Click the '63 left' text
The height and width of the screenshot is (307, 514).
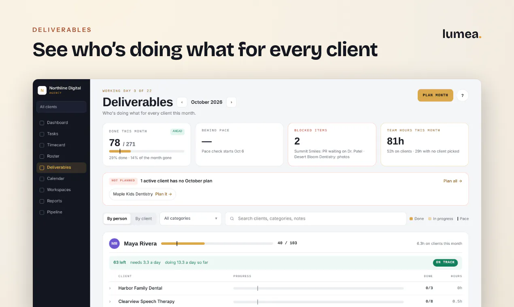pos(119,263)
